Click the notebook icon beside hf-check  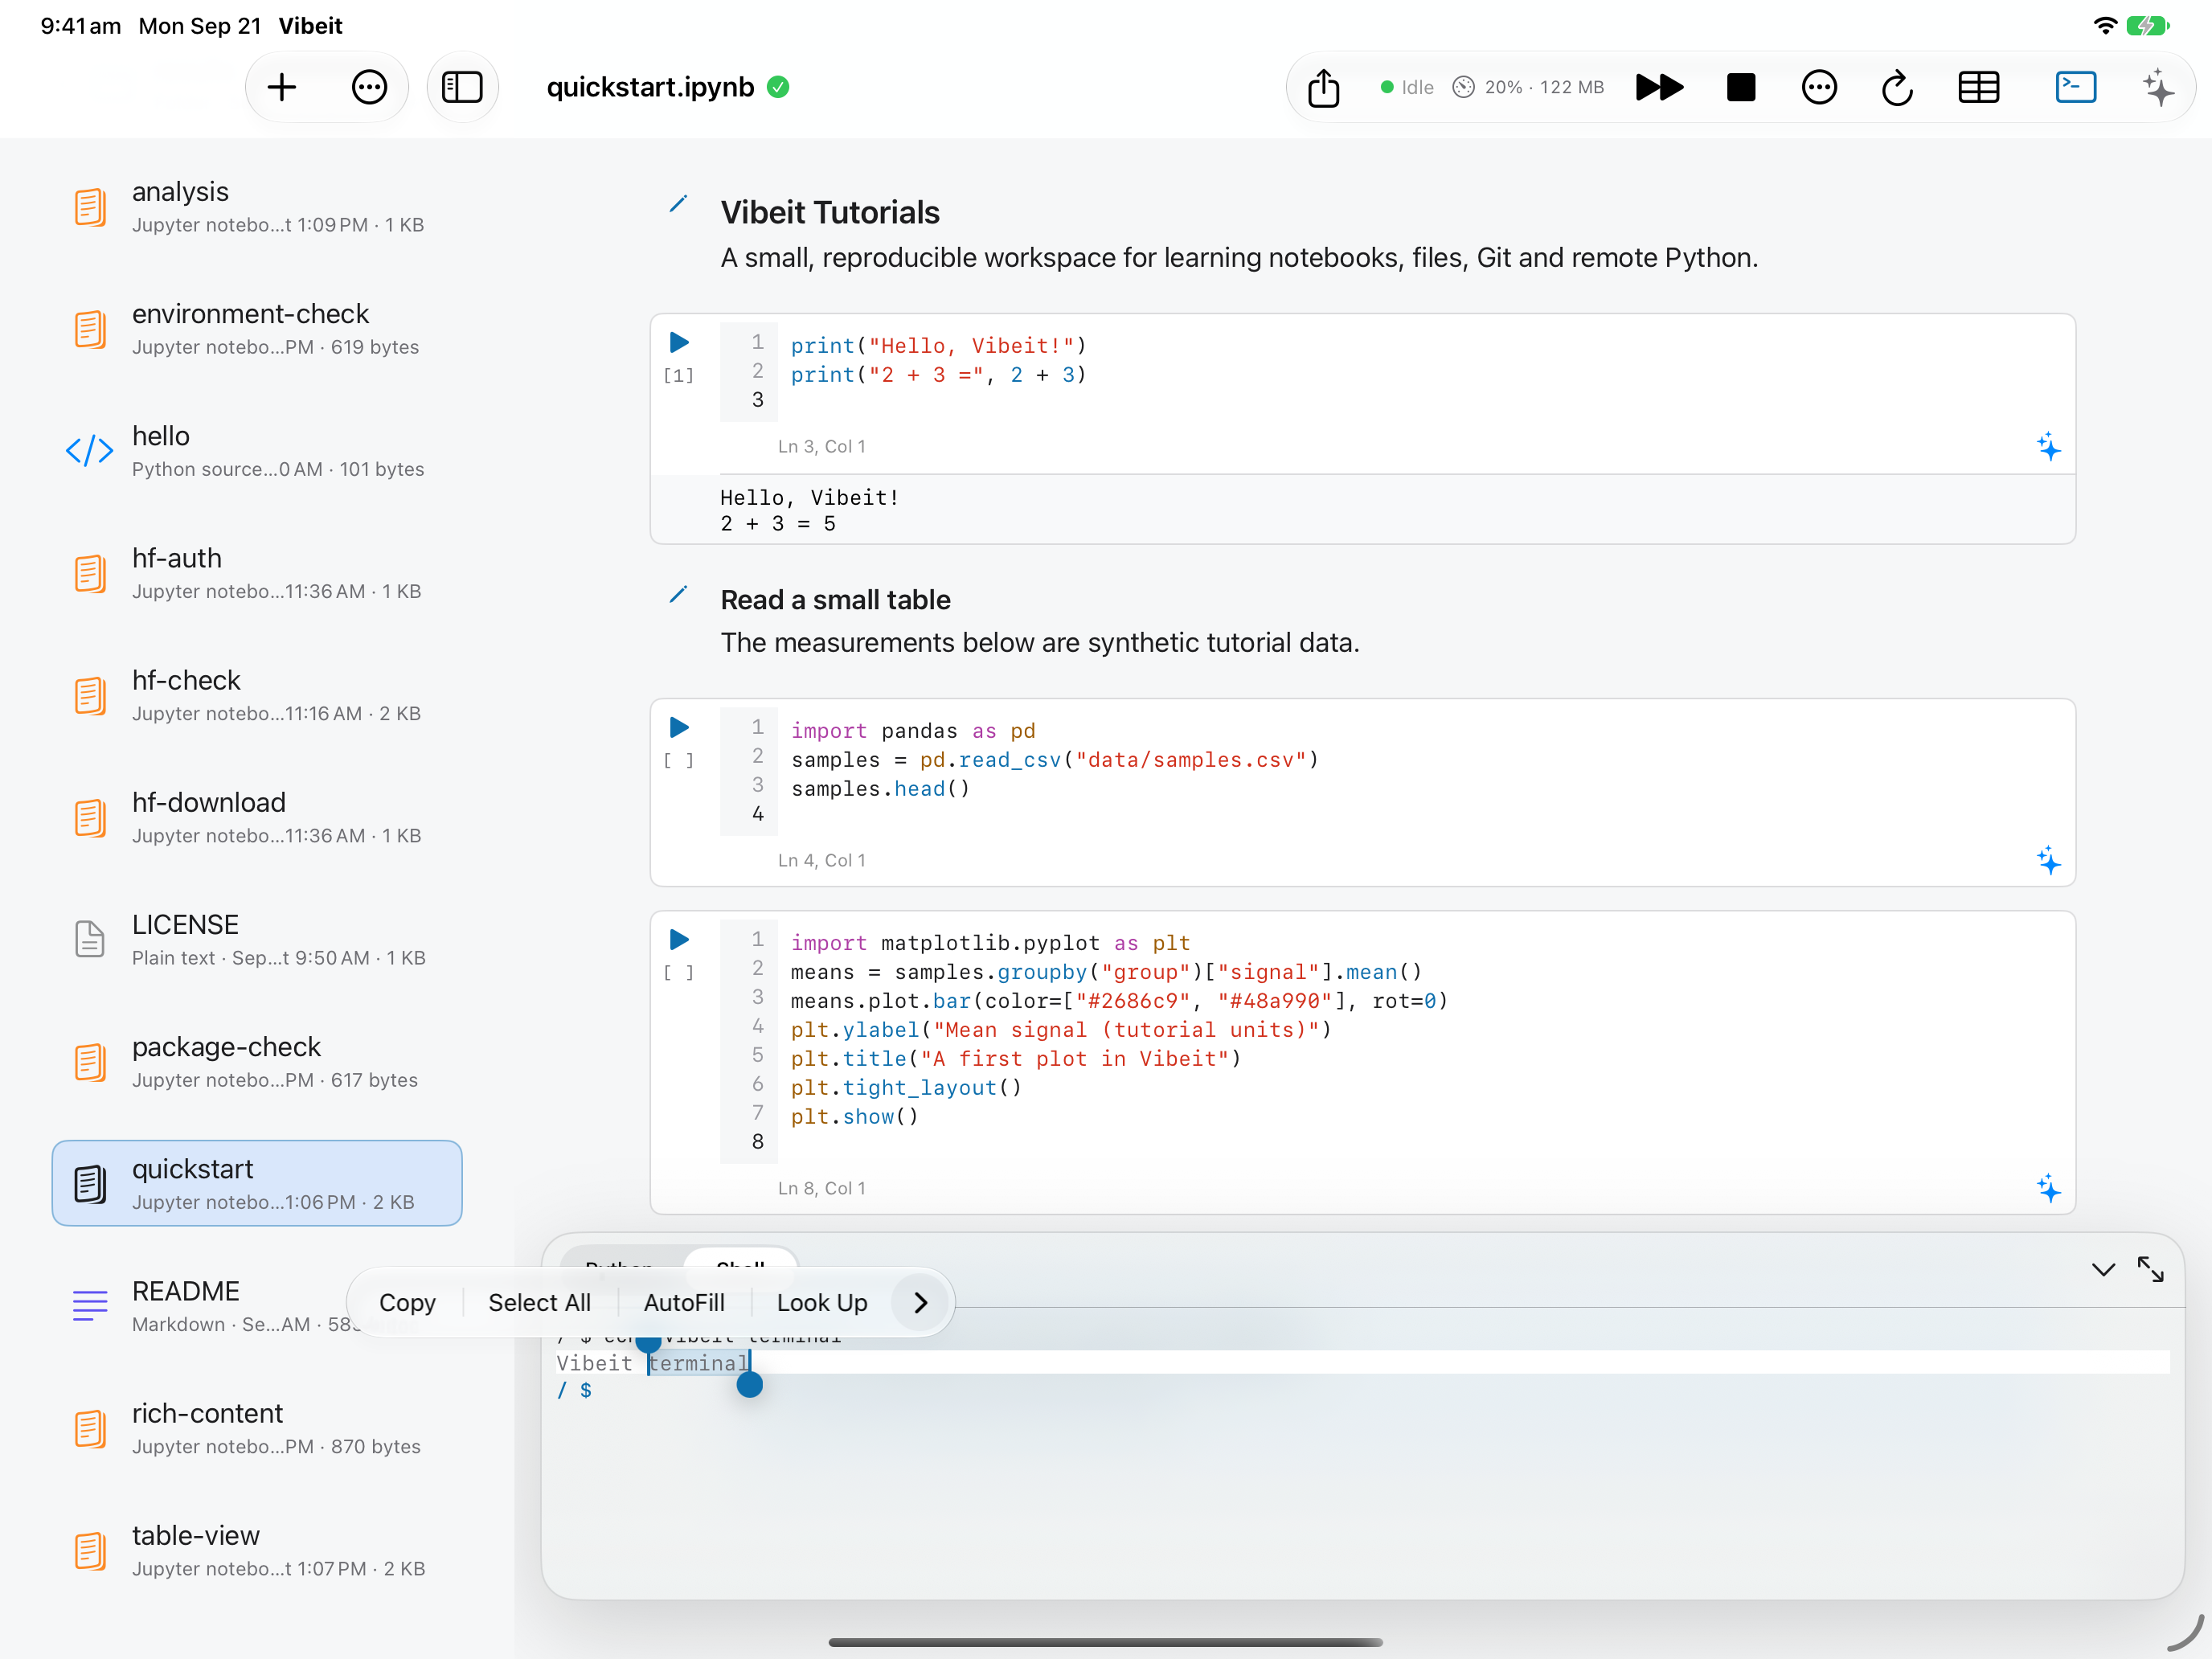coord(89,696)
